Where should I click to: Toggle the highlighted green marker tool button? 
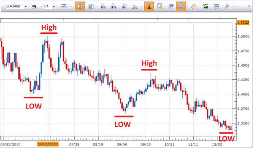tap(149, 7)
